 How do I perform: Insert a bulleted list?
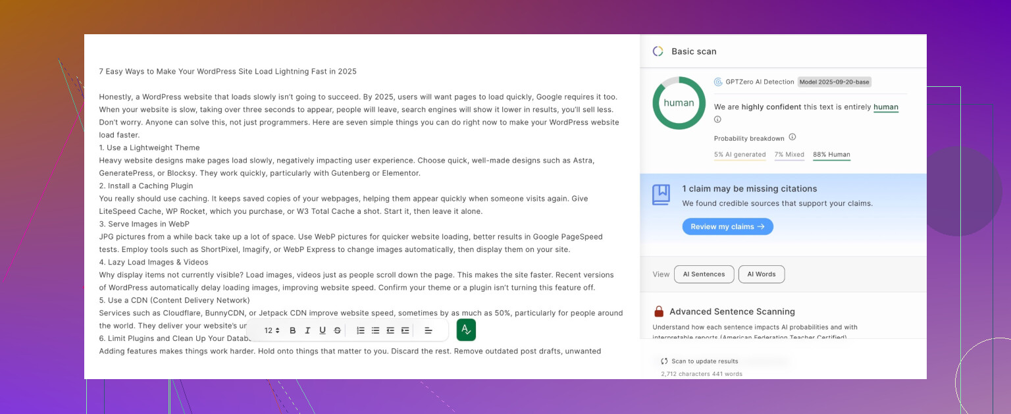[375, 330]
